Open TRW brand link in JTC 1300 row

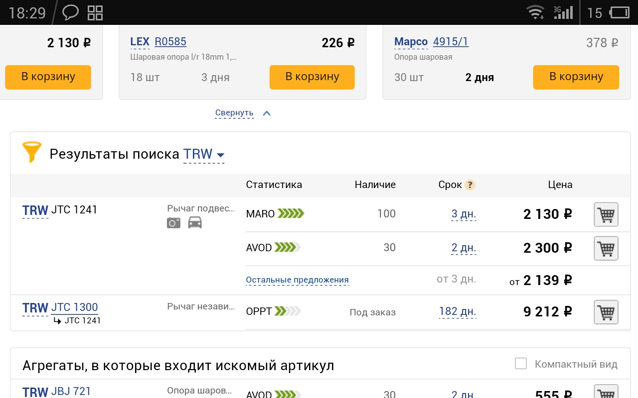coord(35,308)
